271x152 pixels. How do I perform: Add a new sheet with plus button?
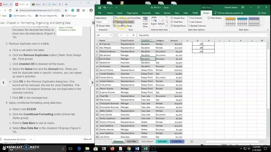tap(191, 141)
